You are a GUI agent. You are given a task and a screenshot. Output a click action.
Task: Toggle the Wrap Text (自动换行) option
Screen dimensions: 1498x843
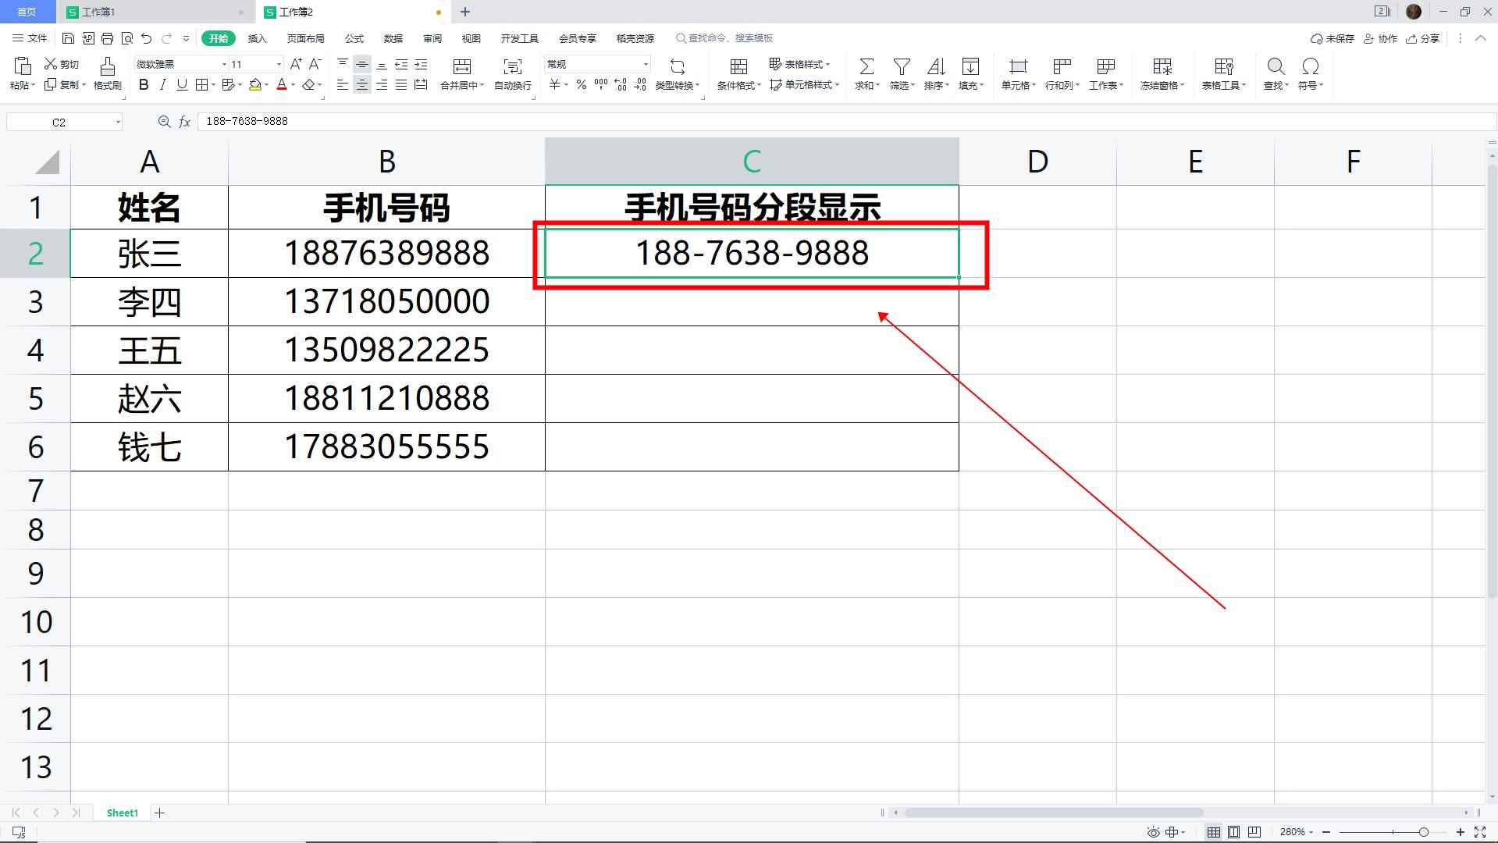click(x=512, y=67)
